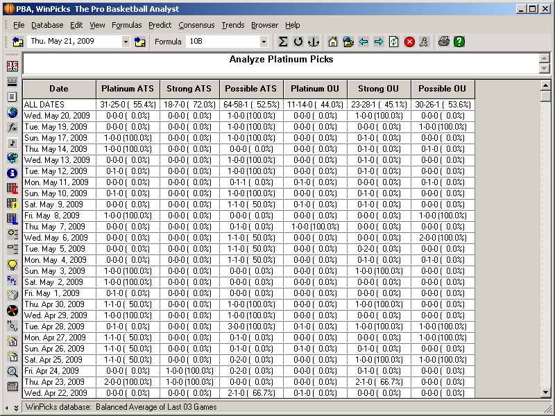Viewport: 555px width, 416px height.
Task: Open help with green question mark icon
Action: click(x=459, y=42)
